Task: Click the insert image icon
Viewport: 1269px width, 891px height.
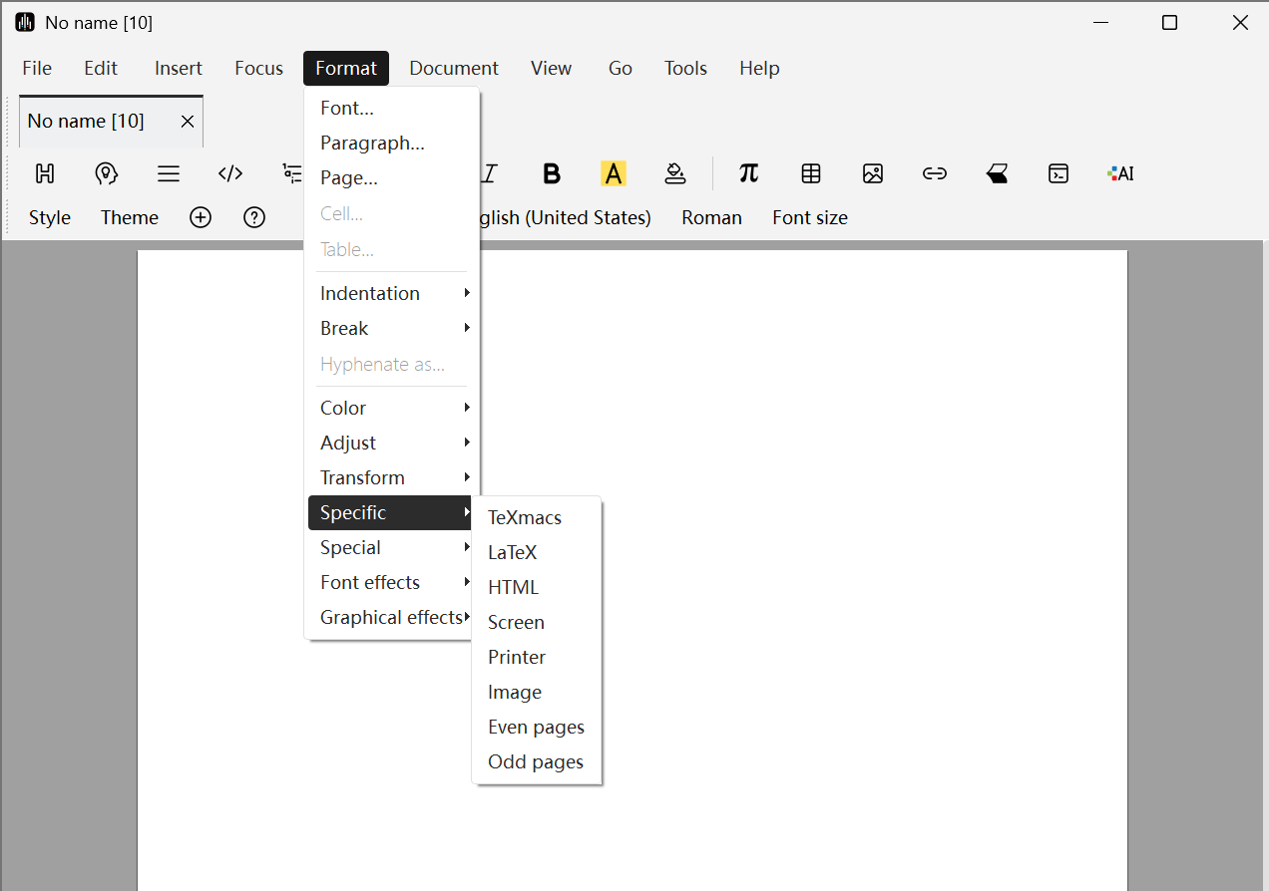Action: pyautogui.click(x=873, y=173)
